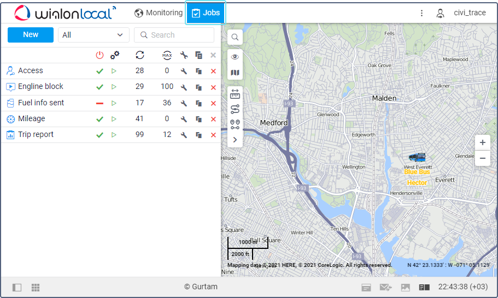The image size is (498, 298).
Task: Copy the Trip report job
Action: click(199, 135)
